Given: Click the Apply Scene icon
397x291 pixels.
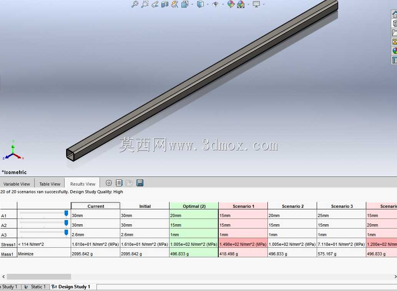Looking at the screenshot, I should pyautogui.click(x=241, y=4).
